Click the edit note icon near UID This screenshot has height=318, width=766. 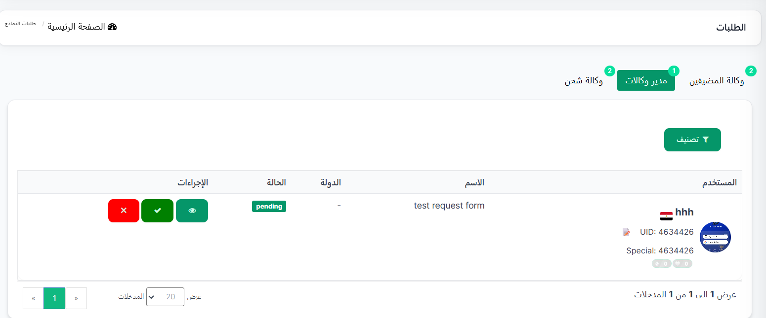(x=626, y=232)
